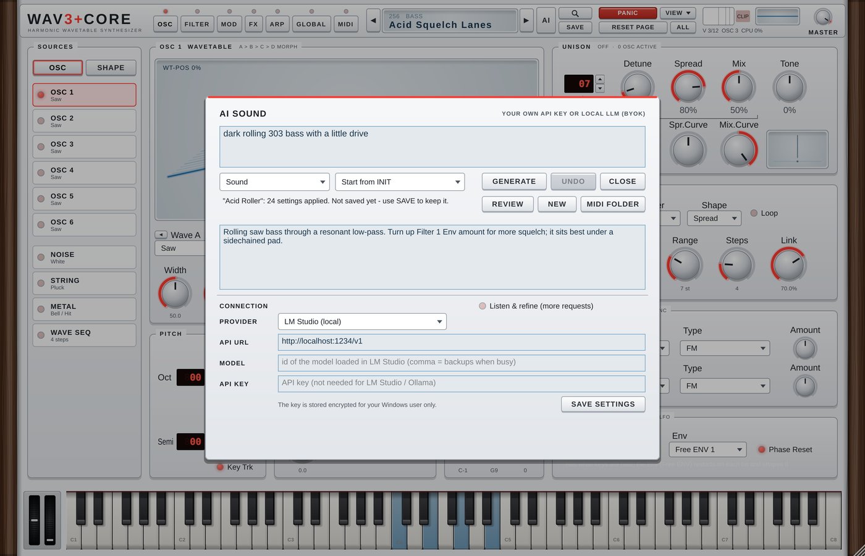Click the unison Spread knob
The image size is (865, 556).
click(688, 87)
